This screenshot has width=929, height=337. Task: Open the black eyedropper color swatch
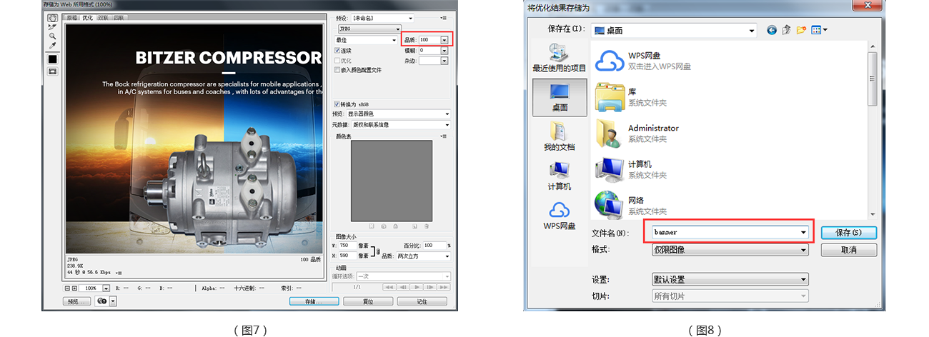click(x=52, y=59)
